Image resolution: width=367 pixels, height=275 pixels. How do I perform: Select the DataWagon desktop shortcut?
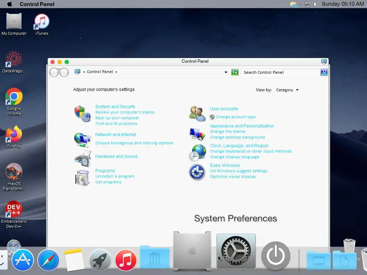(x=14, y=62)
